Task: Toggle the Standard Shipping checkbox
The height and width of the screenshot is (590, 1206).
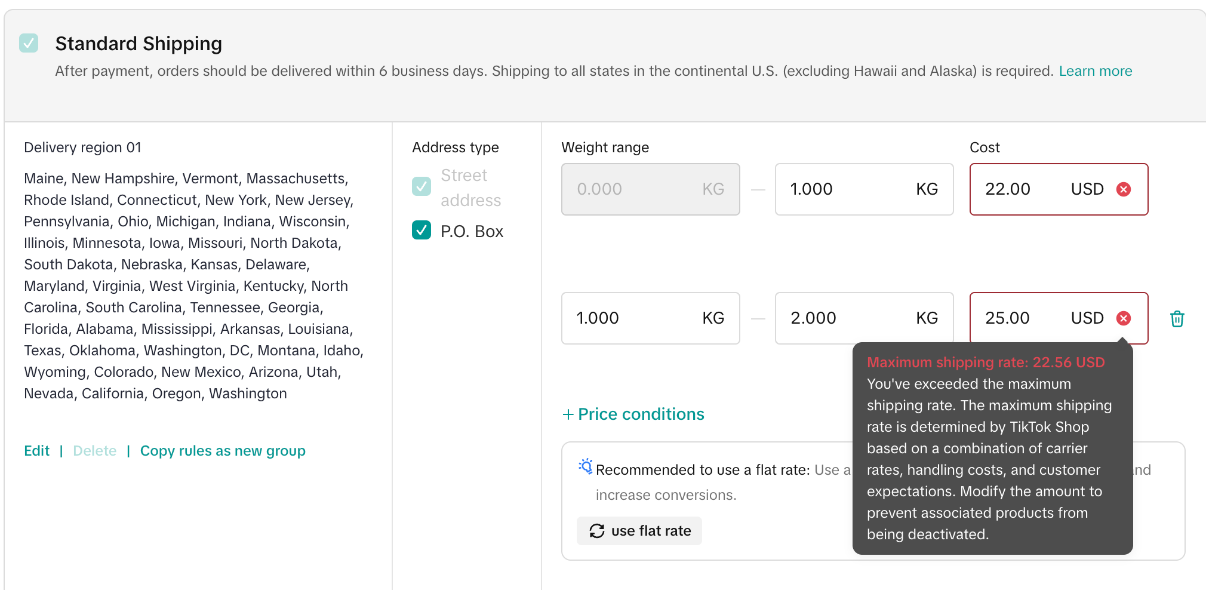Action: tap(29, 43)
